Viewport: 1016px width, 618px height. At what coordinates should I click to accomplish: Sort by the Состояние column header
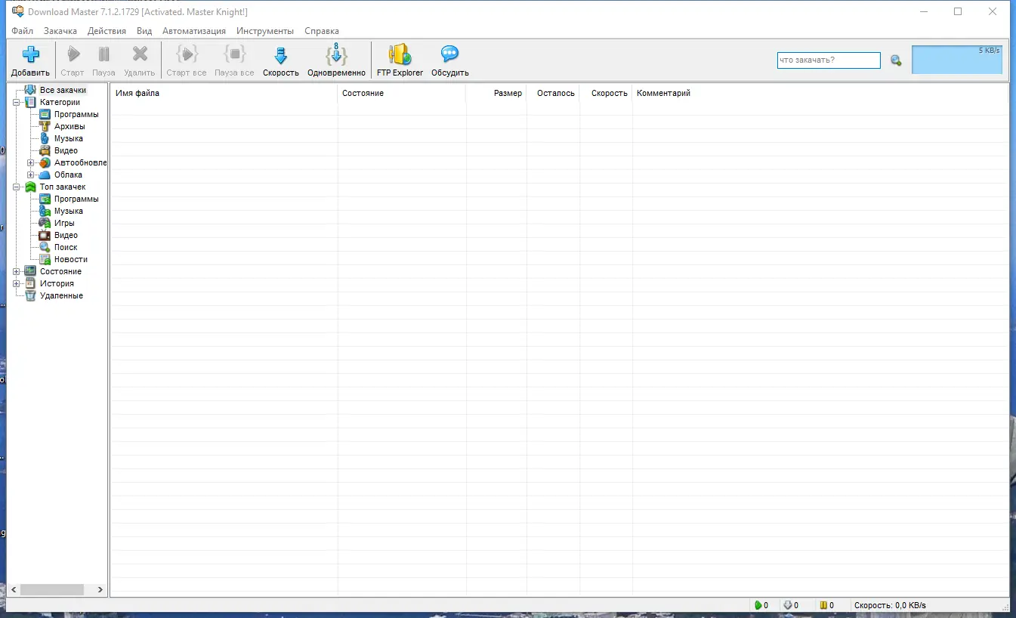pos(401,94)
